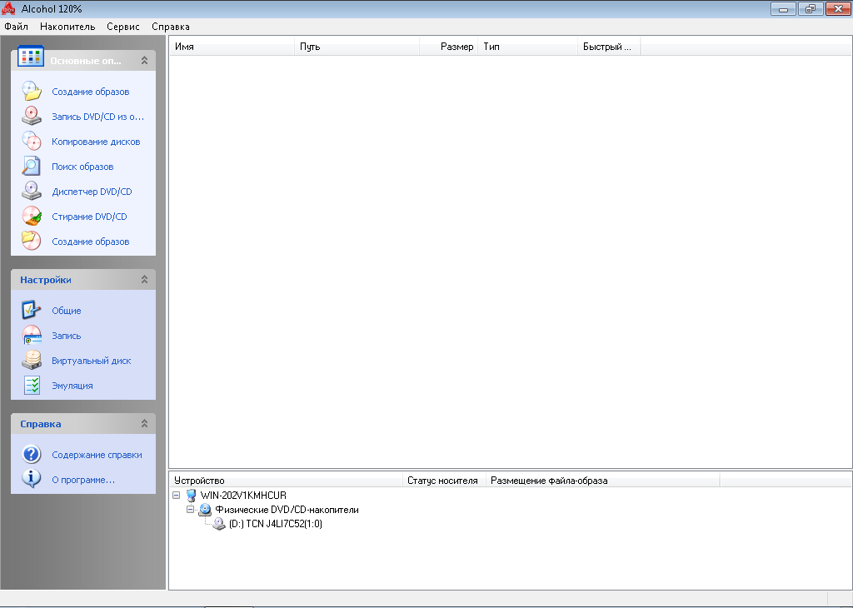The width and height of the screenshot is (853, 608).
Task: Click the Запись settings disc icon
Action: point(32,336)
